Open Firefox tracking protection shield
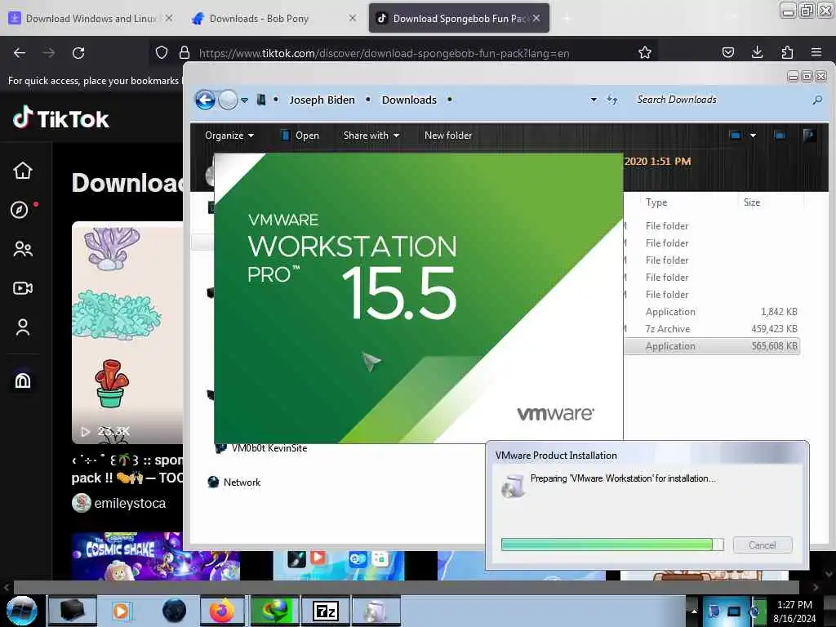Viewport: 836px width, 627px height. click(162, 53)
